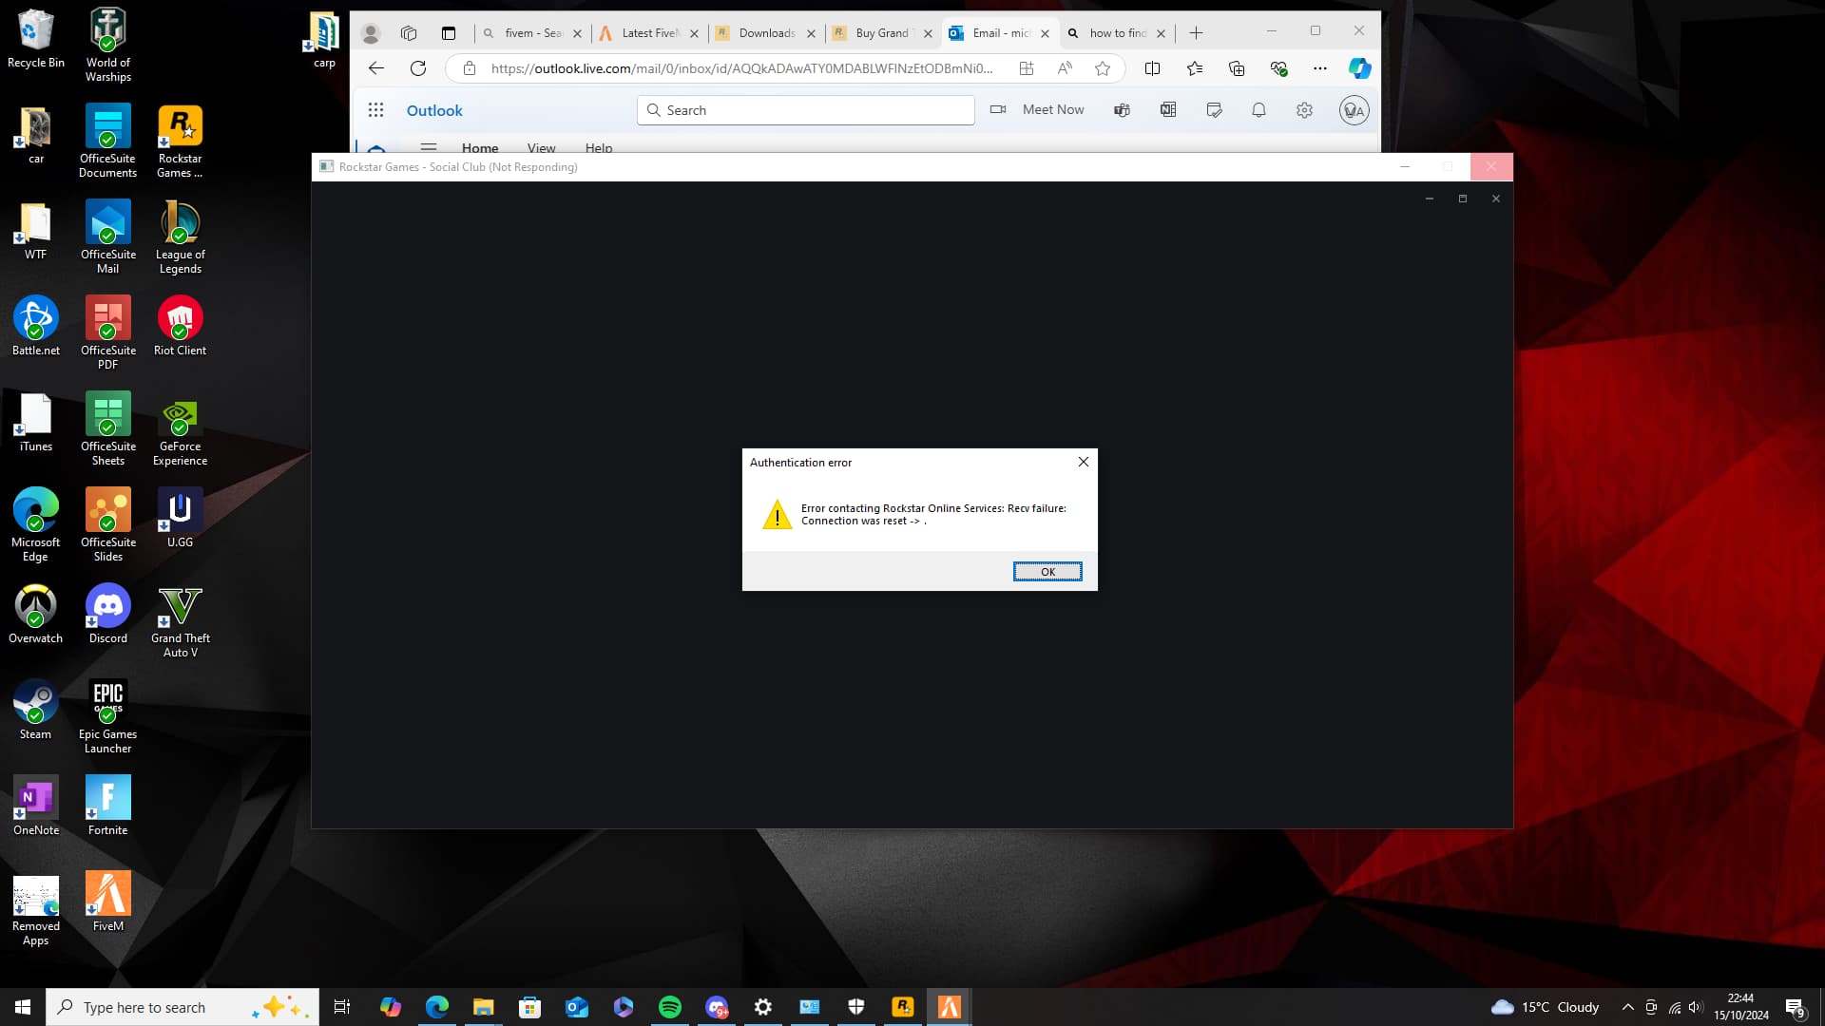Select the Battle.net desktop icon
Image resolution: width=1825 pixels, height=1026 pixels.
point(35,326)
